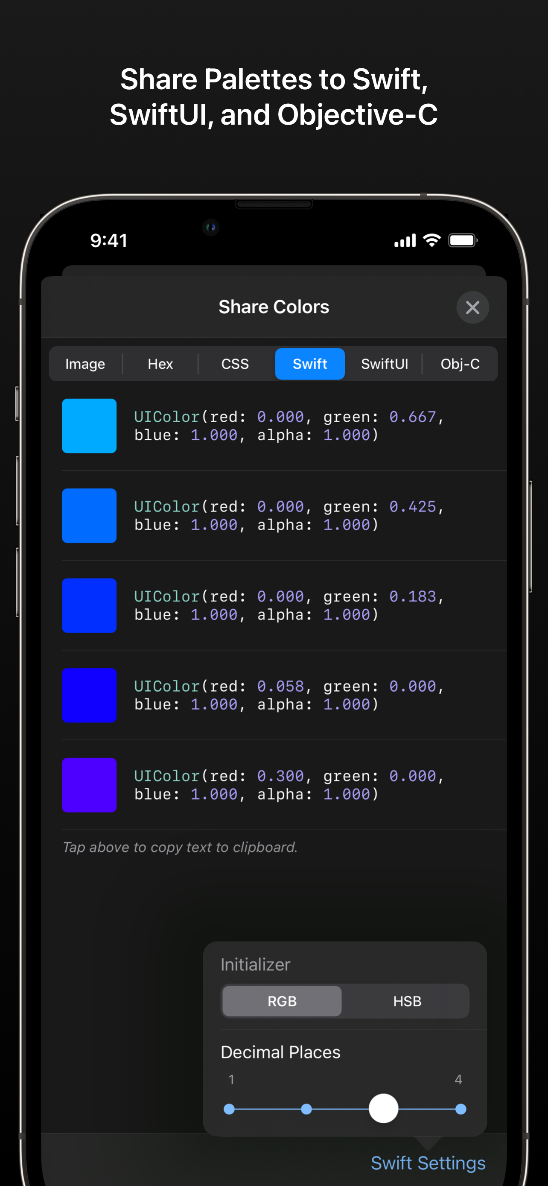
Task: Click the Decimal Places slider thumb
Action: [383, 1108]
